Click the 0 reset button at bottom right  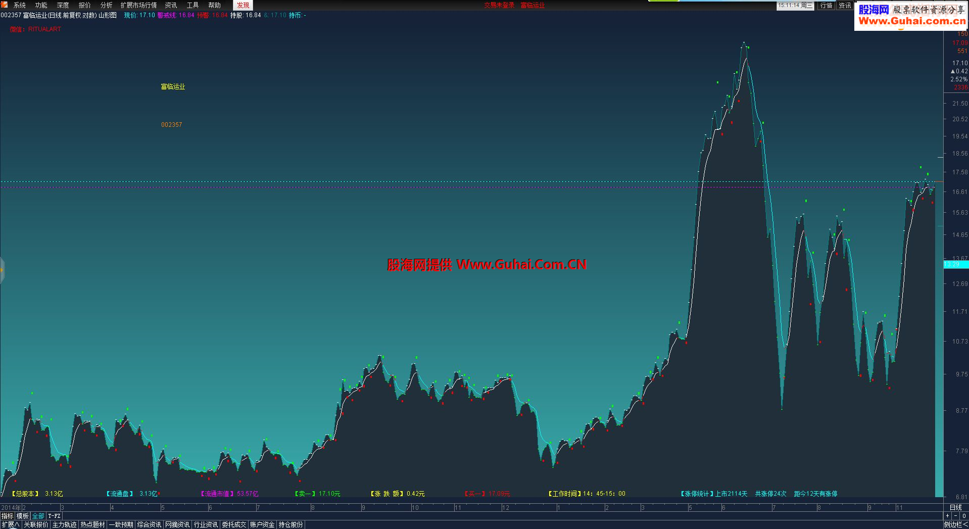964,516
